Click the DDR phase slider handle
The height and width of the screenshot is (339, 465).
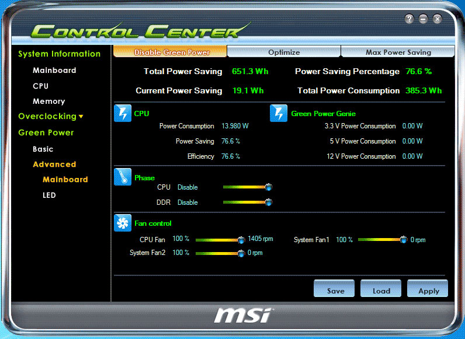(269, 202)
